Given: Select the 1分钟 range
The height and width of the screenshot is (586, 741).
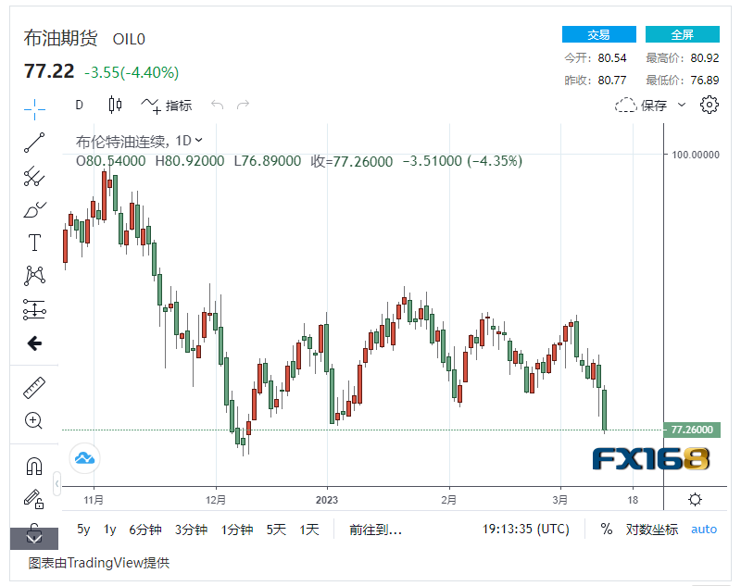Looking at the screenshot, I should pos(237,530).
